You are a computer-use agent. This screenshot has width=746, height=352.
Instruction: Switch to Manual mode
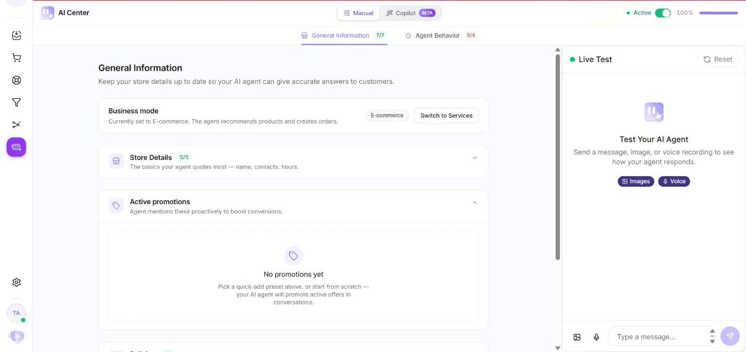358,13
